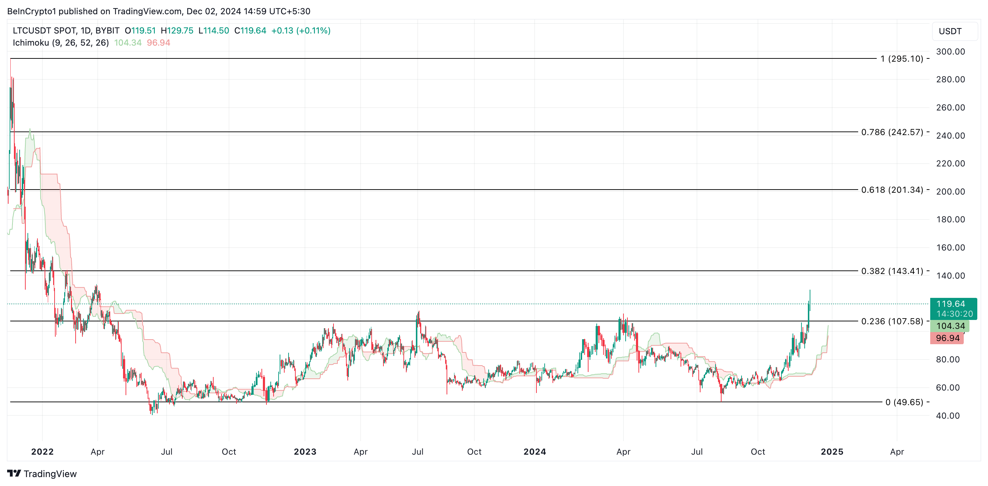Click the 0.236 (107.58) Fibonacci label
Image resolution: width=988 pixels, height=486 pixels.
(892, 321)
